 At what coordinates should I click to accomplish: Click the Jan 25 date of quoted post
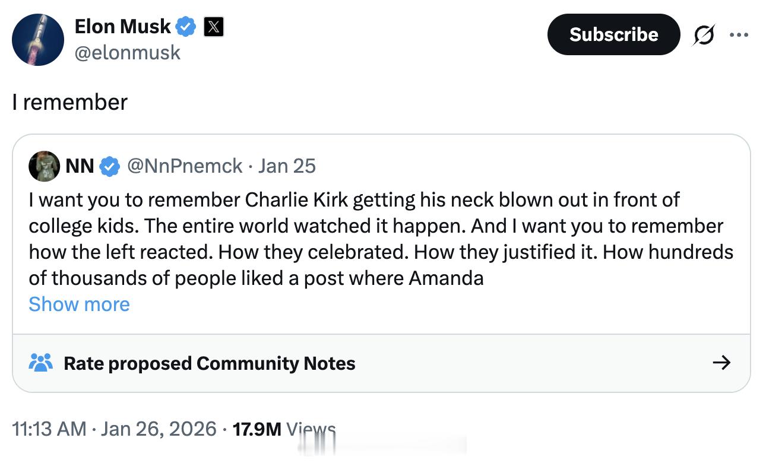pyautogui.click(x=287, y=166)
